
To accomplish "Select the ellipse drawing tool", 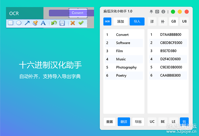I will (x=19, y=23).
